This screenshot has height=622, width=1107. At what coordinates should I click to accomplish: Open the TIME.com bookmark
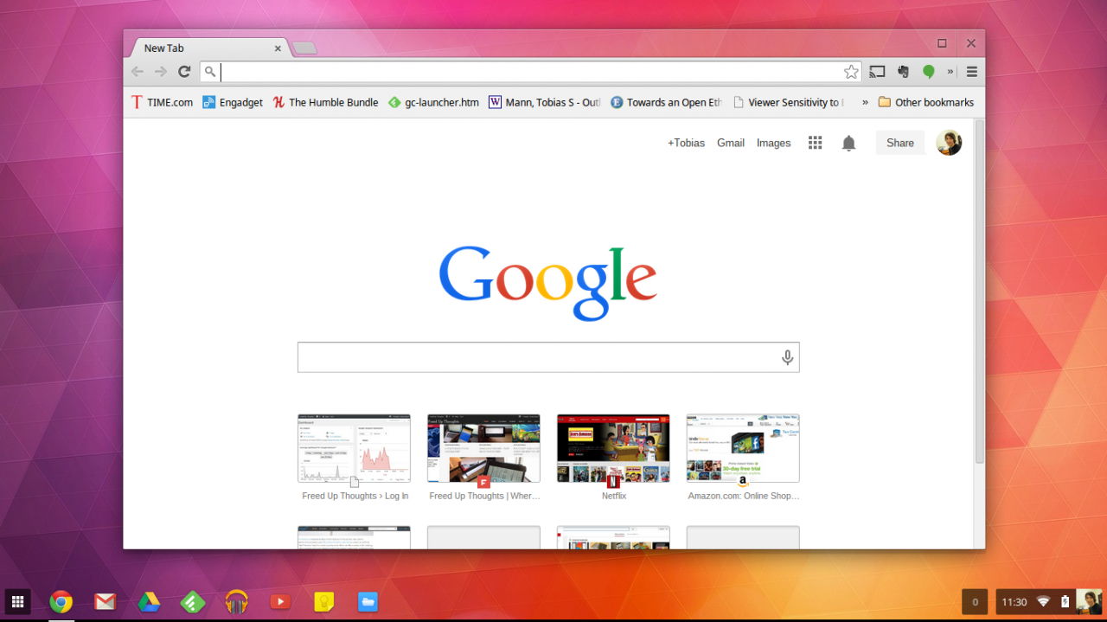click(162, 102)
